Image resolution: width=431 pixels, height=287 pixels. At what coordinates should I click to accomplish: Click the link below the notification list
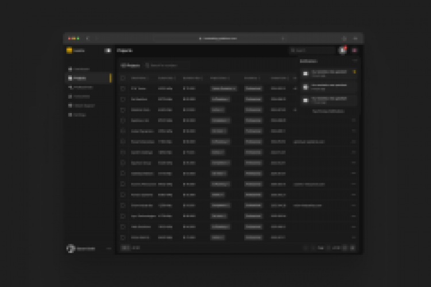pos(328,111)
